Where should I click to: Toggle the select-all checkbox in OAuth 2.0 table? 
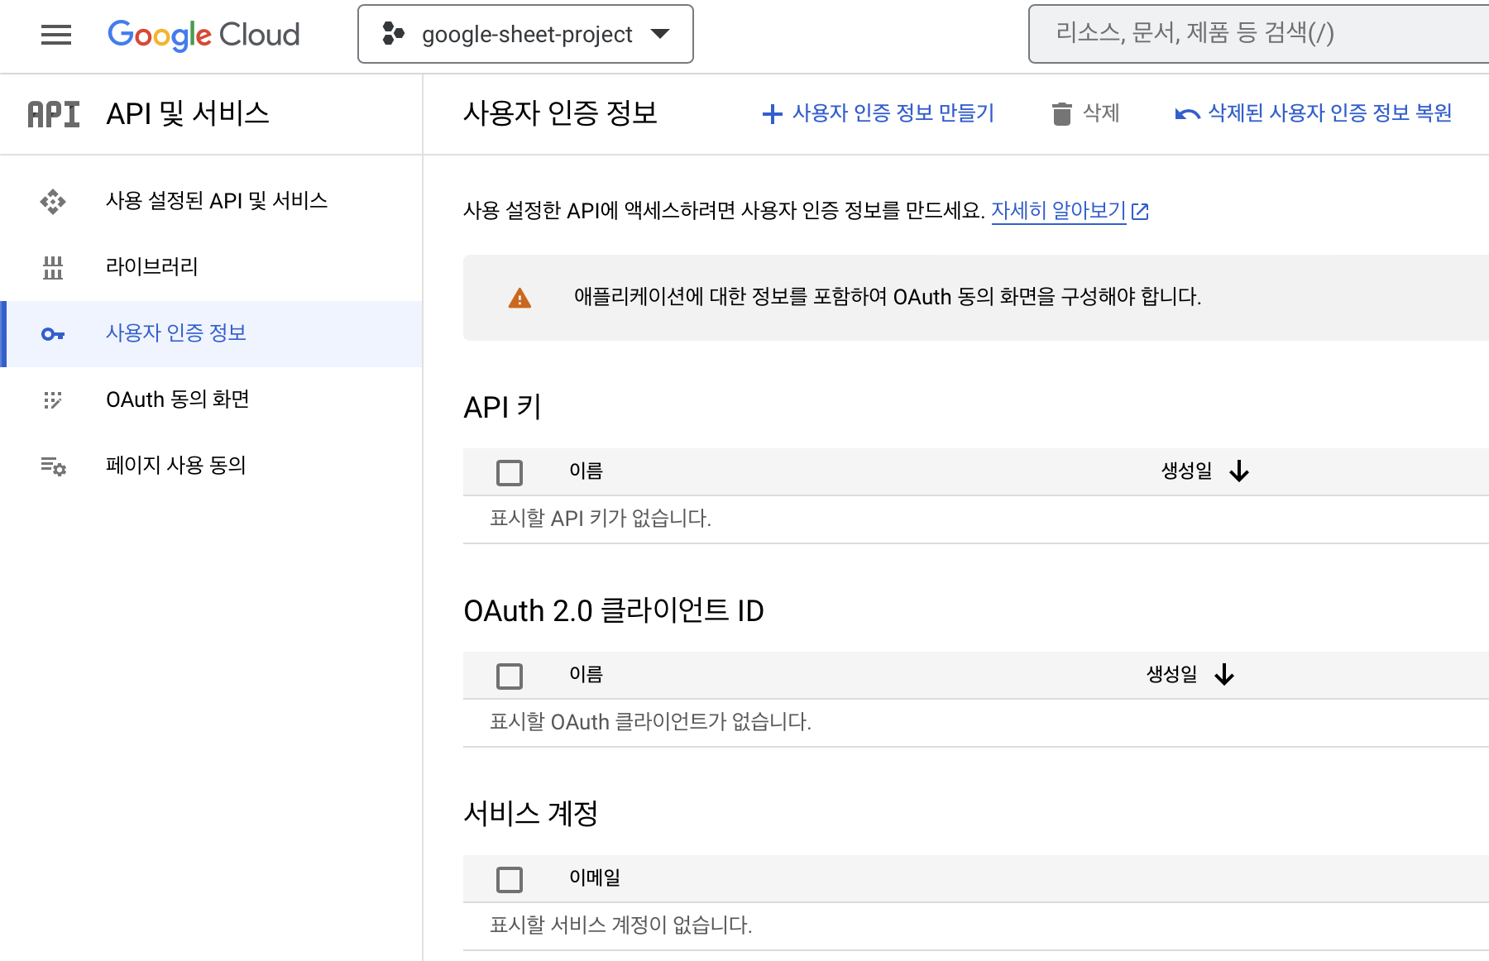[x=510, y=677]
